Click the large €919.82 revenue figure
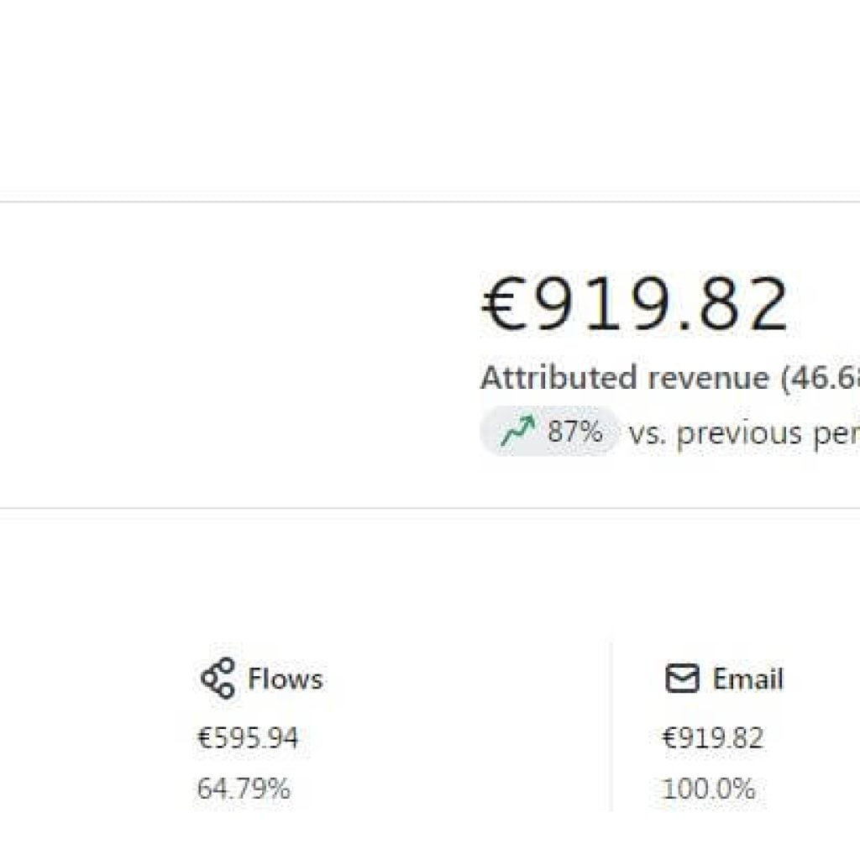860x860 pixels. pyautogui.click(x=635, y=304)
